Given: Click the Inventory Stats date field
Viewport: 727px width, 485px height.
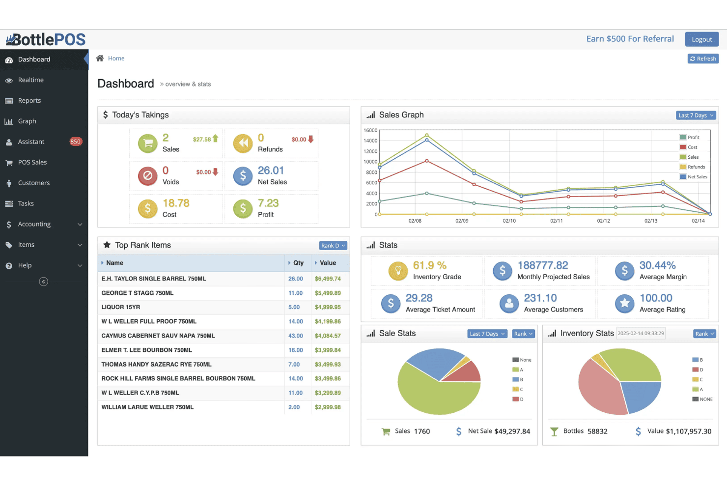Looking at the screenshot, I should point(641,334).
